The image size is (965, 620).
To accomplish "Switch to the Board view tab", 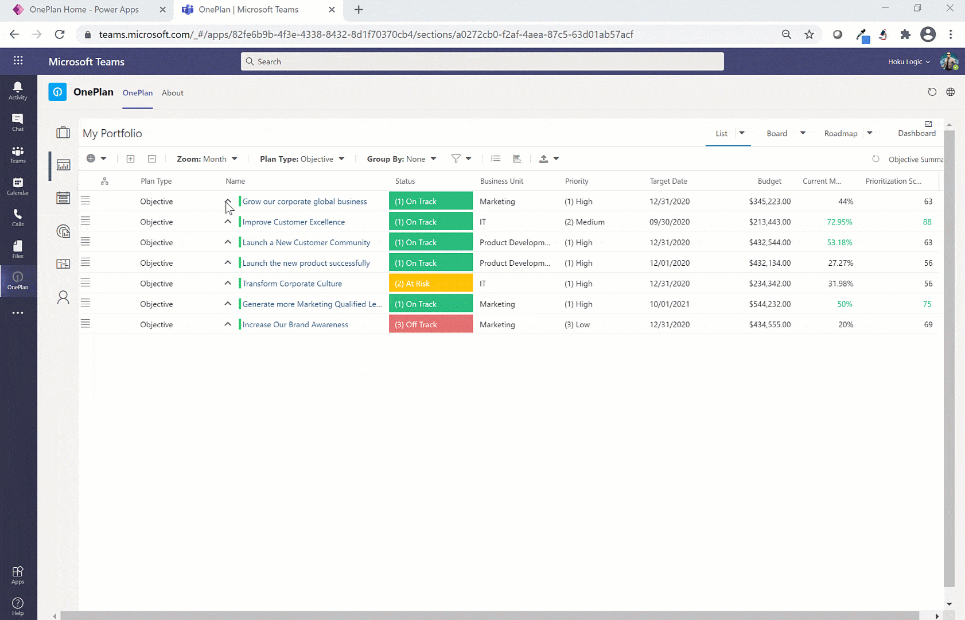I will point(777,133).
